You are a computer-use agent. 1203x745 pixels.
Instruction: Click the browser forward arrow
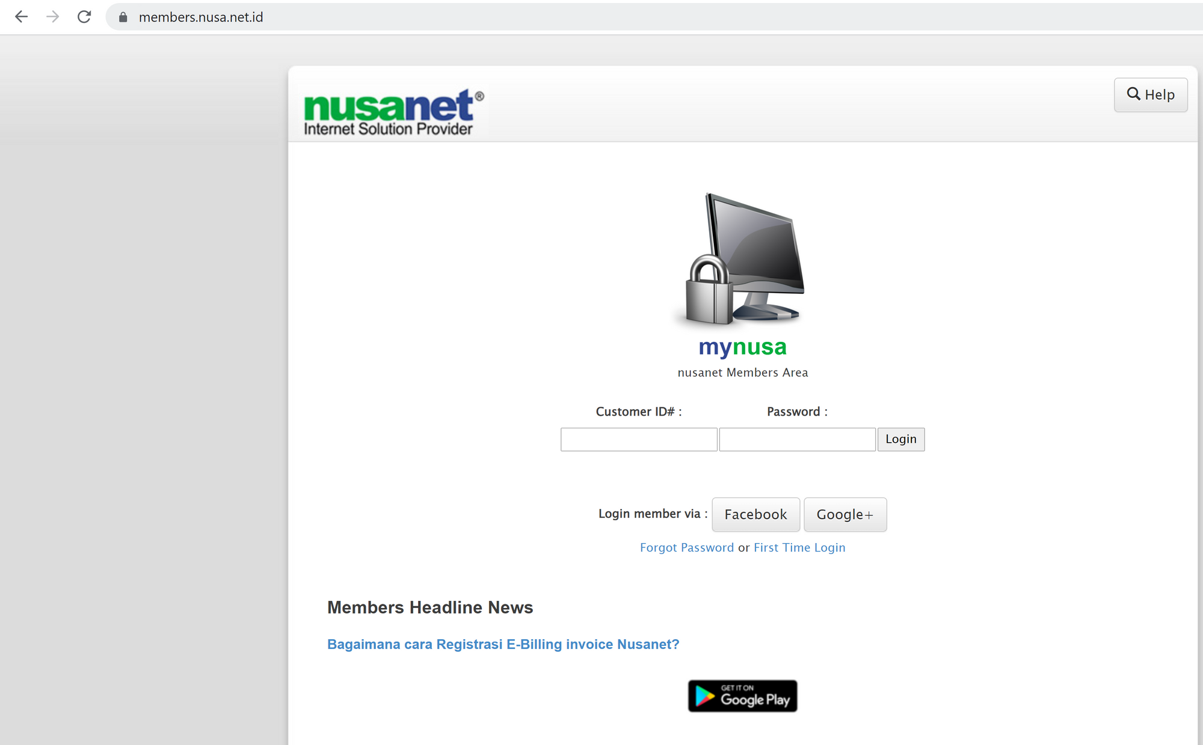(53, 17)
